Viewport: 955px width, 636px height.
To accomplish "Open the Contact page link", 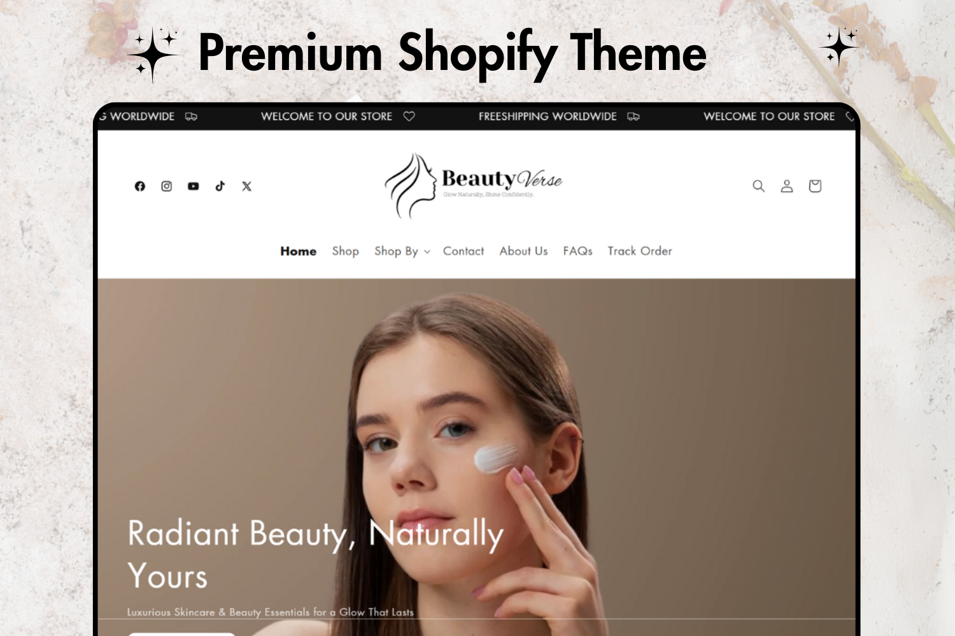I will 463,251.
